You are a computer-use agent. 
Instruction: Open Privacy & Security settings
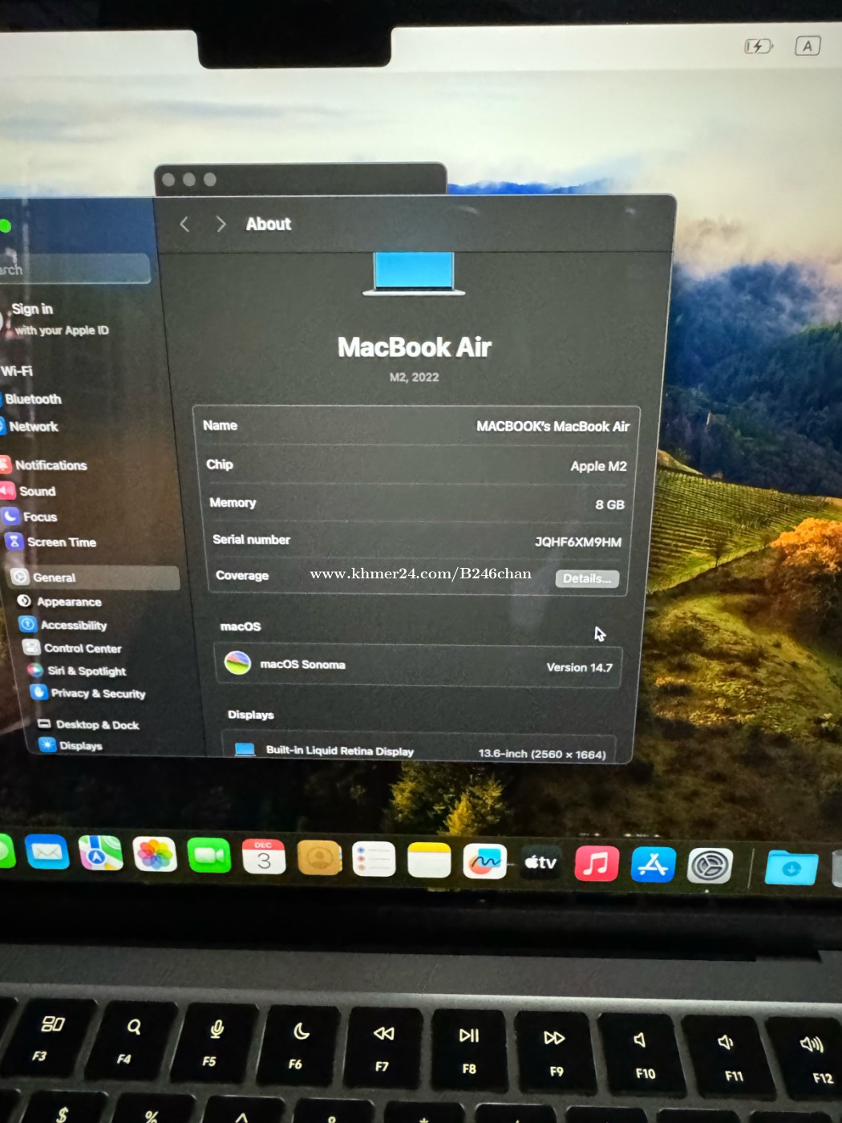97,694
